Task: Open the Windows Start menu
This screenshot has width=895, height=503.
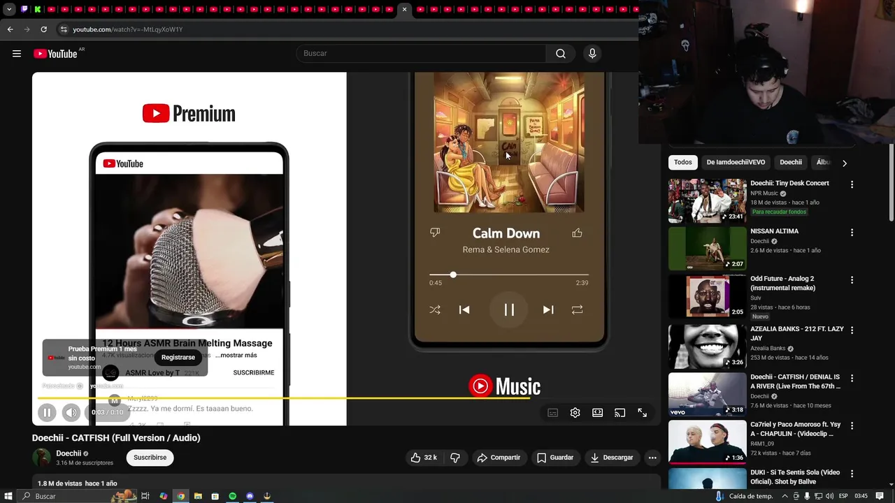Action: pyautogui.click(x=8, y=496)
